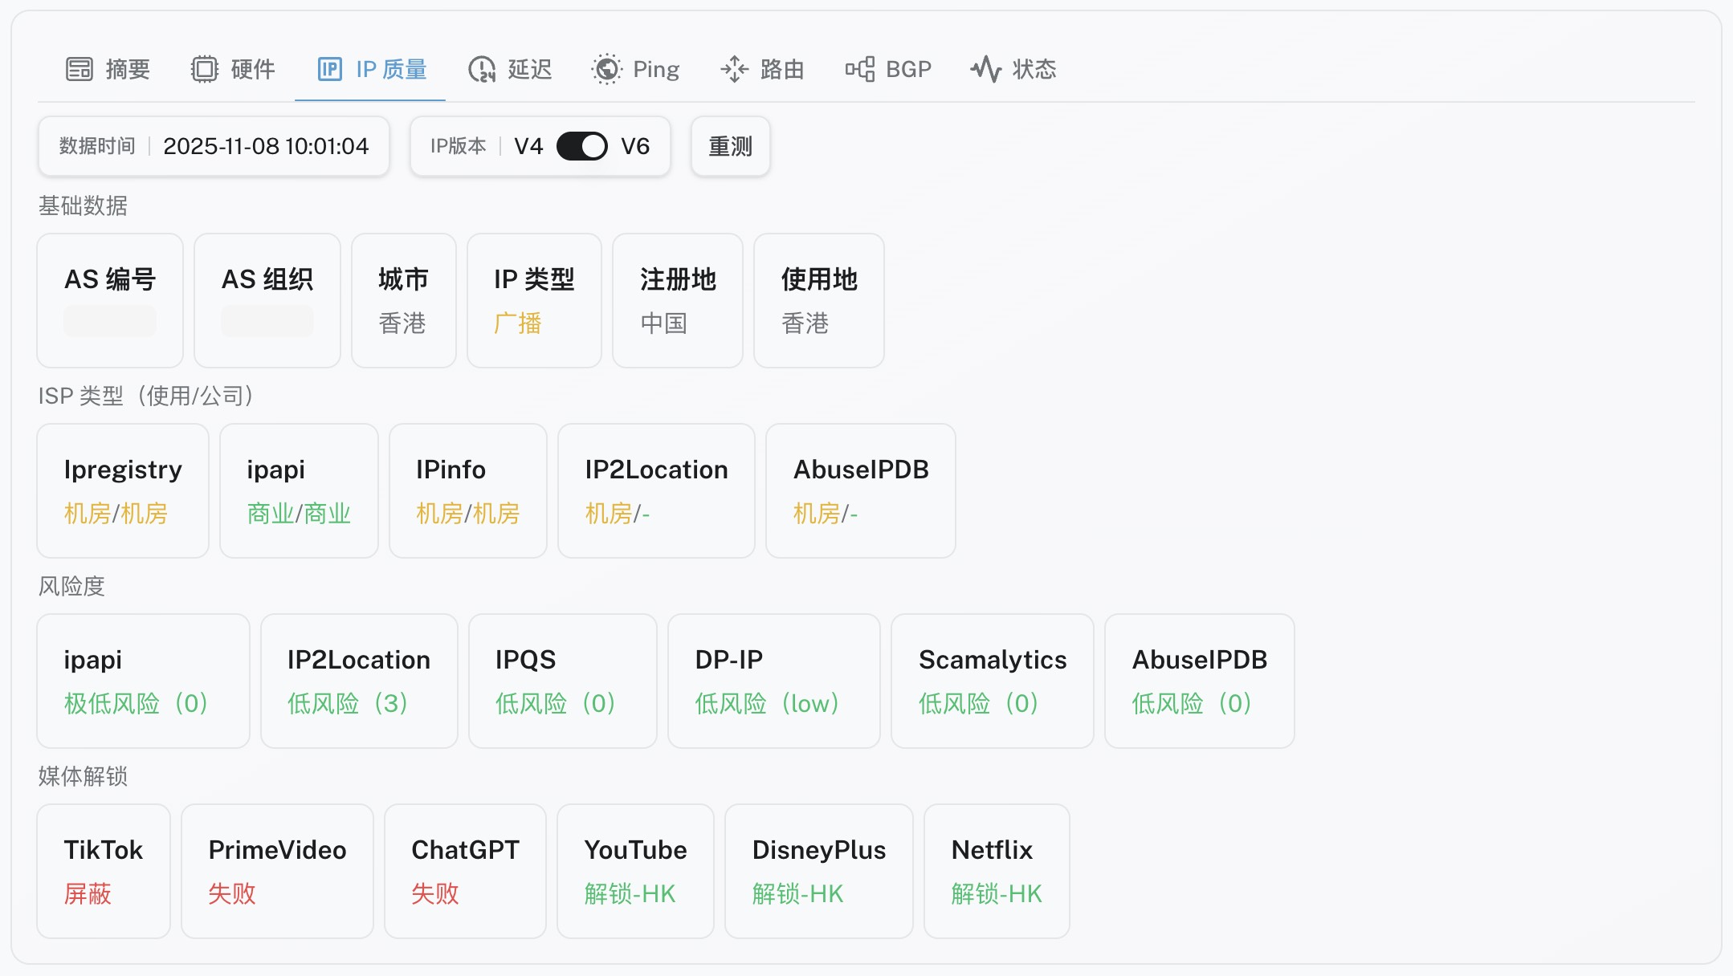This screenshot has height=976, width=1733.
Task: Select the Scamalytics risk card
Action: (x=992, y=681)
